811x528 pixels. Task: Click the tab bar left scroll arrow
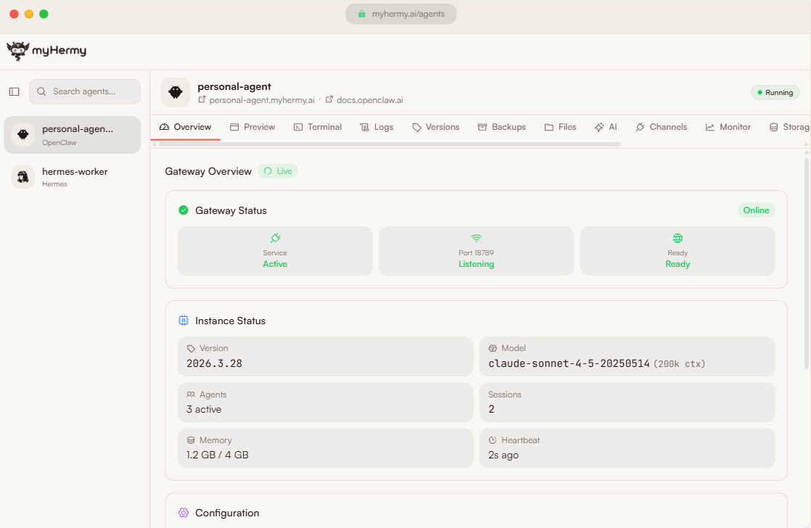[154, 144]
